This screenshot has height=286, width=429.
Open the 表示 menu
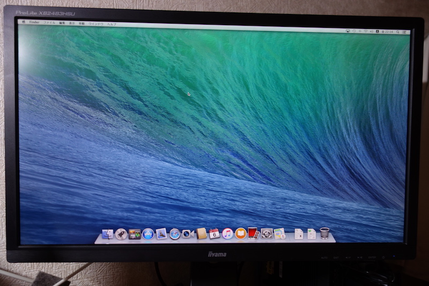tap(72, 24)
